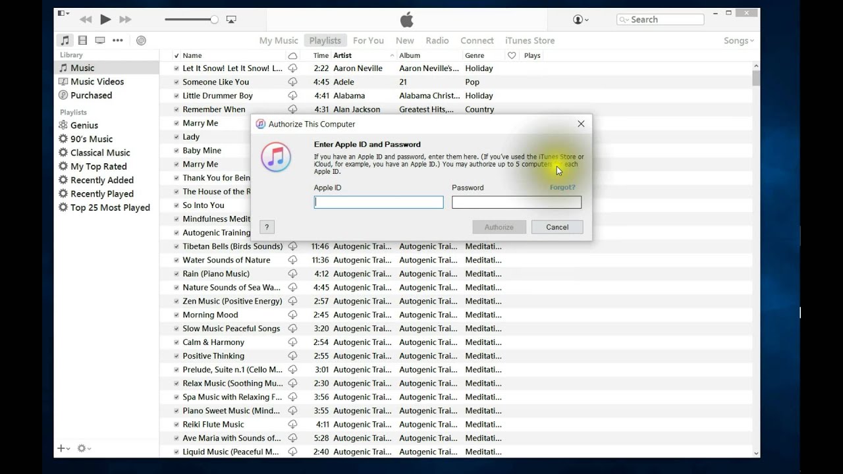Click the Password text field
Viewport: 843px width, 474px height.
(516, 202)
